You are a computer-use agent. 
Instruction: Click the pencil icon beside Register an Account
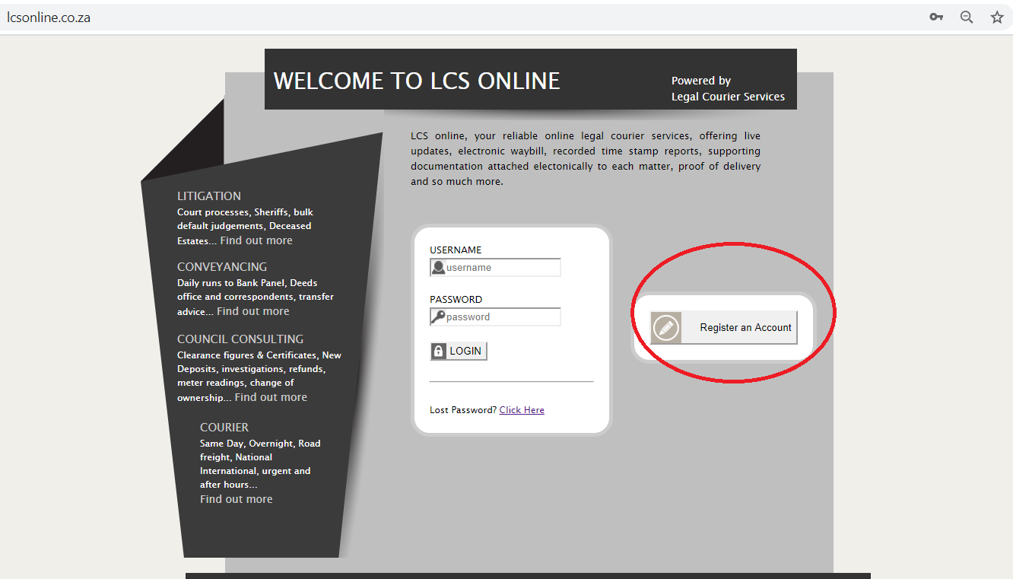666,327
